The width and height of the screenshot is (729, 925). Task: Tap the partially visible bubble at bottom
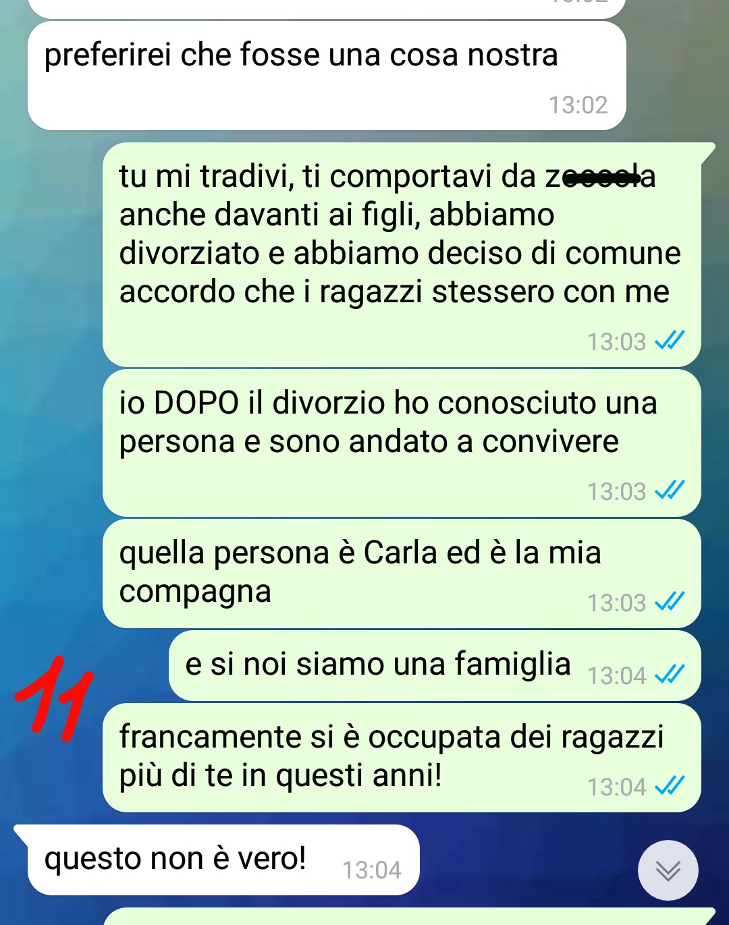pyautogui.click(x=408, y=917)
